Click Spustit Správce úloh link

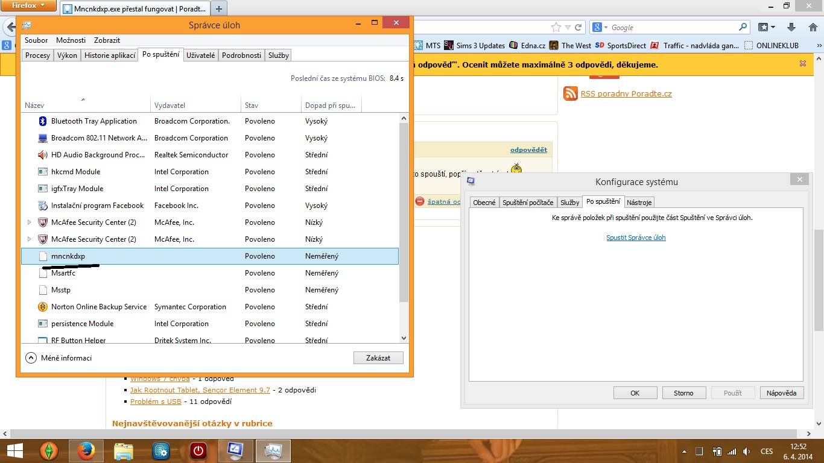pyautogui.click(x=636, y=238)
